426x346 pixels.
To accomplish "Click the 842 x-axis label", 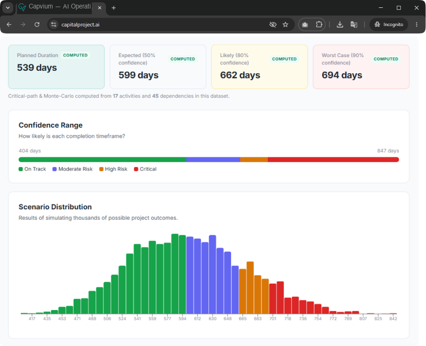I will pos(393,319).
